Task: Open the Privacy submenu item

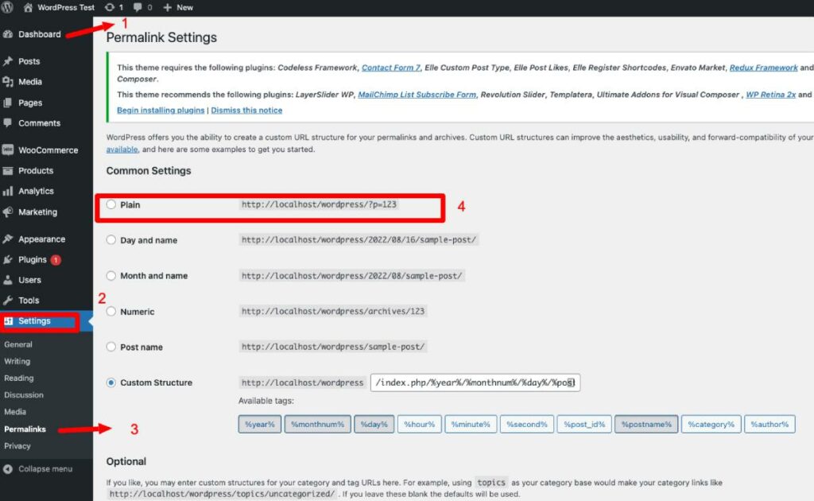Action: pos(17,446)
